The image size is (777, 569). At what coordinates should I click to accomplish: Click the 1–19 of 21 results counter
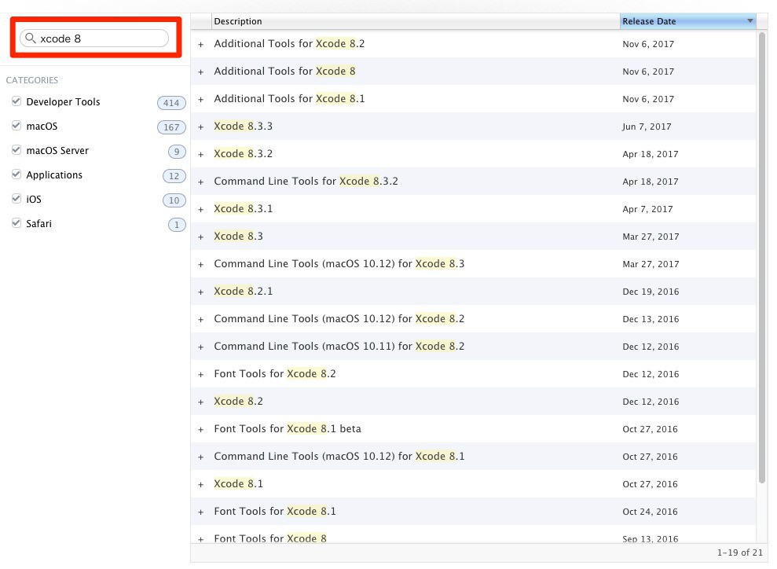(740, 552)
